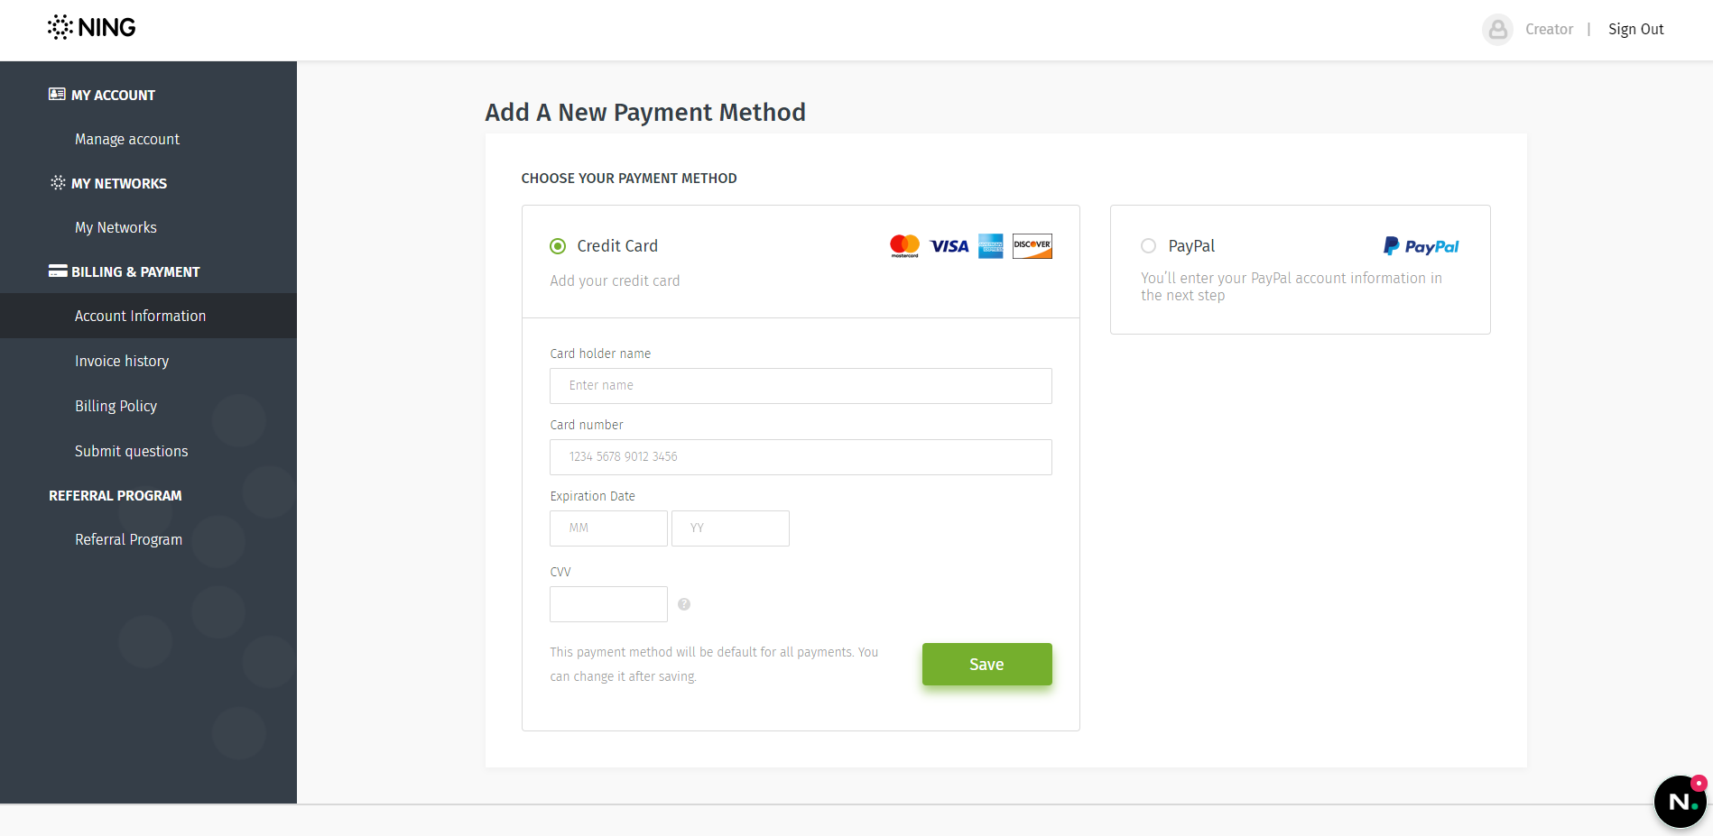This screenshot has height=836, width=1713.
Task: Select the PayPal radio option
Action: coord(1148,246)
